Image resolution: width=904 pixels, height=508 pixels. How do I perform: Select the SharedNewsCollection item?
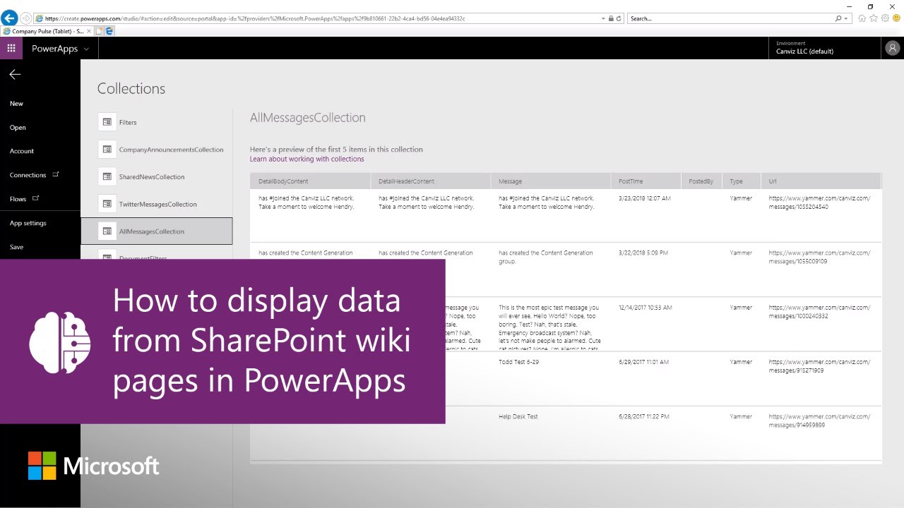tap(157, 177)
